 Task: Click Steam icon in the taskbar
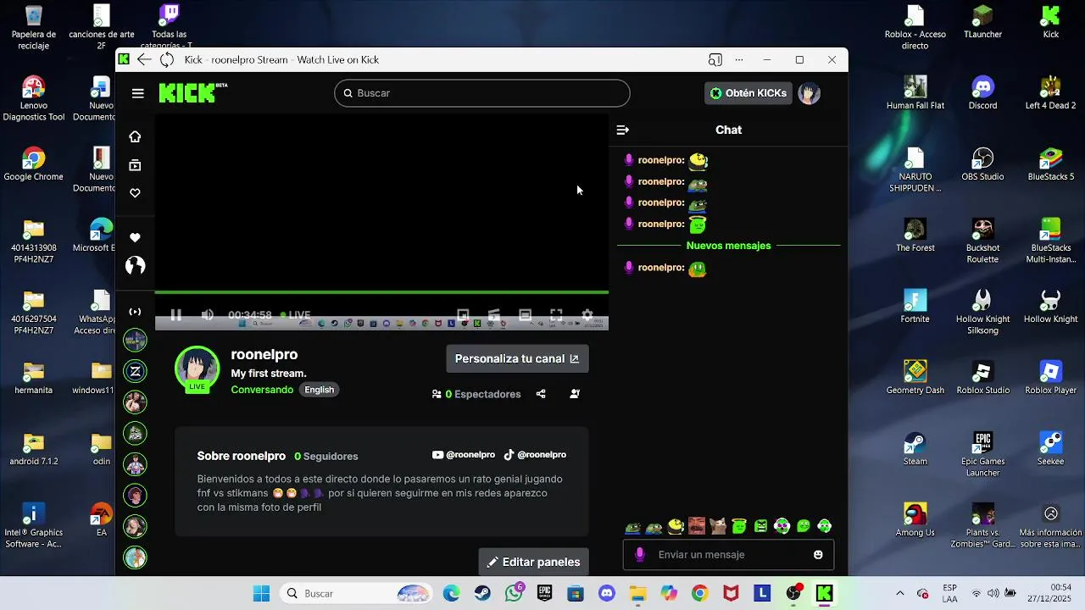click(481, 593)
